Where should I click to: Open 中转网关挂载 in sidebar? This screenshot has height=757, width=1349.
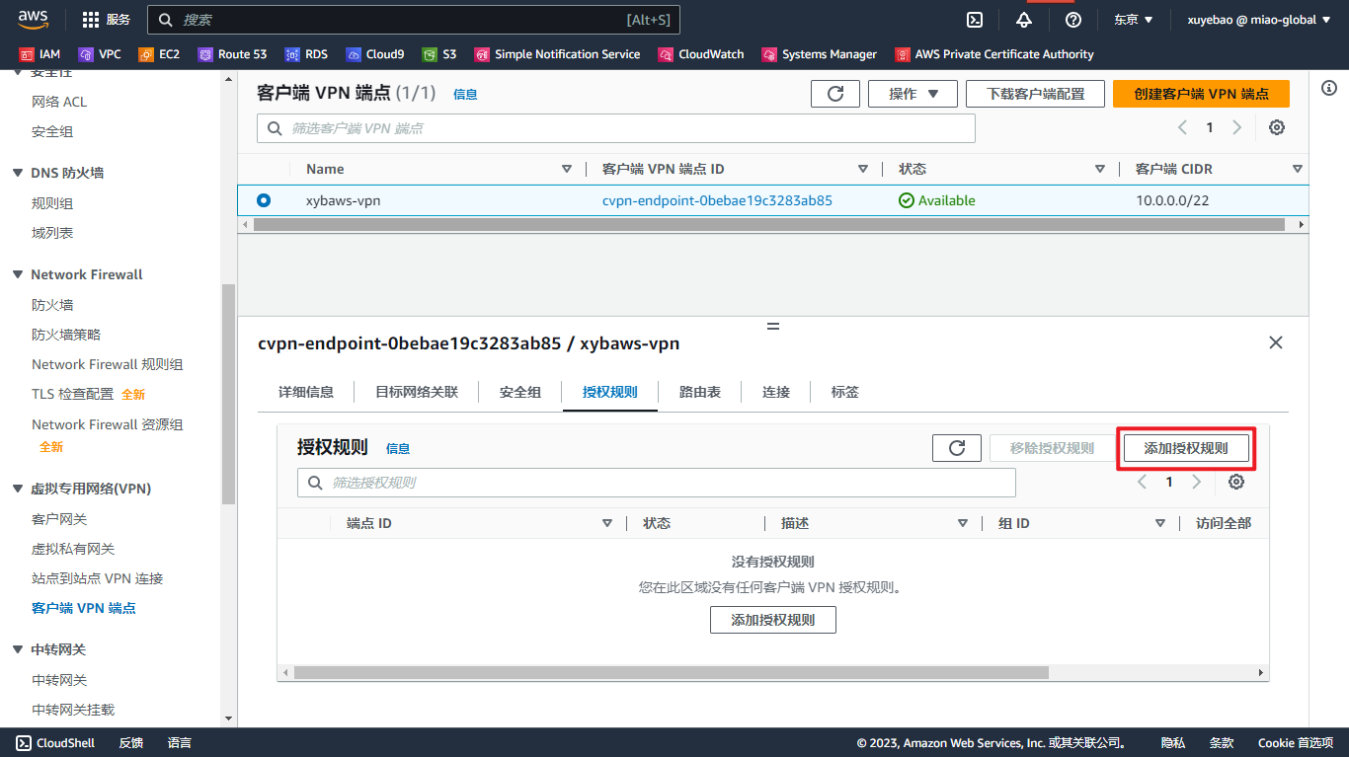click(73, 710)
